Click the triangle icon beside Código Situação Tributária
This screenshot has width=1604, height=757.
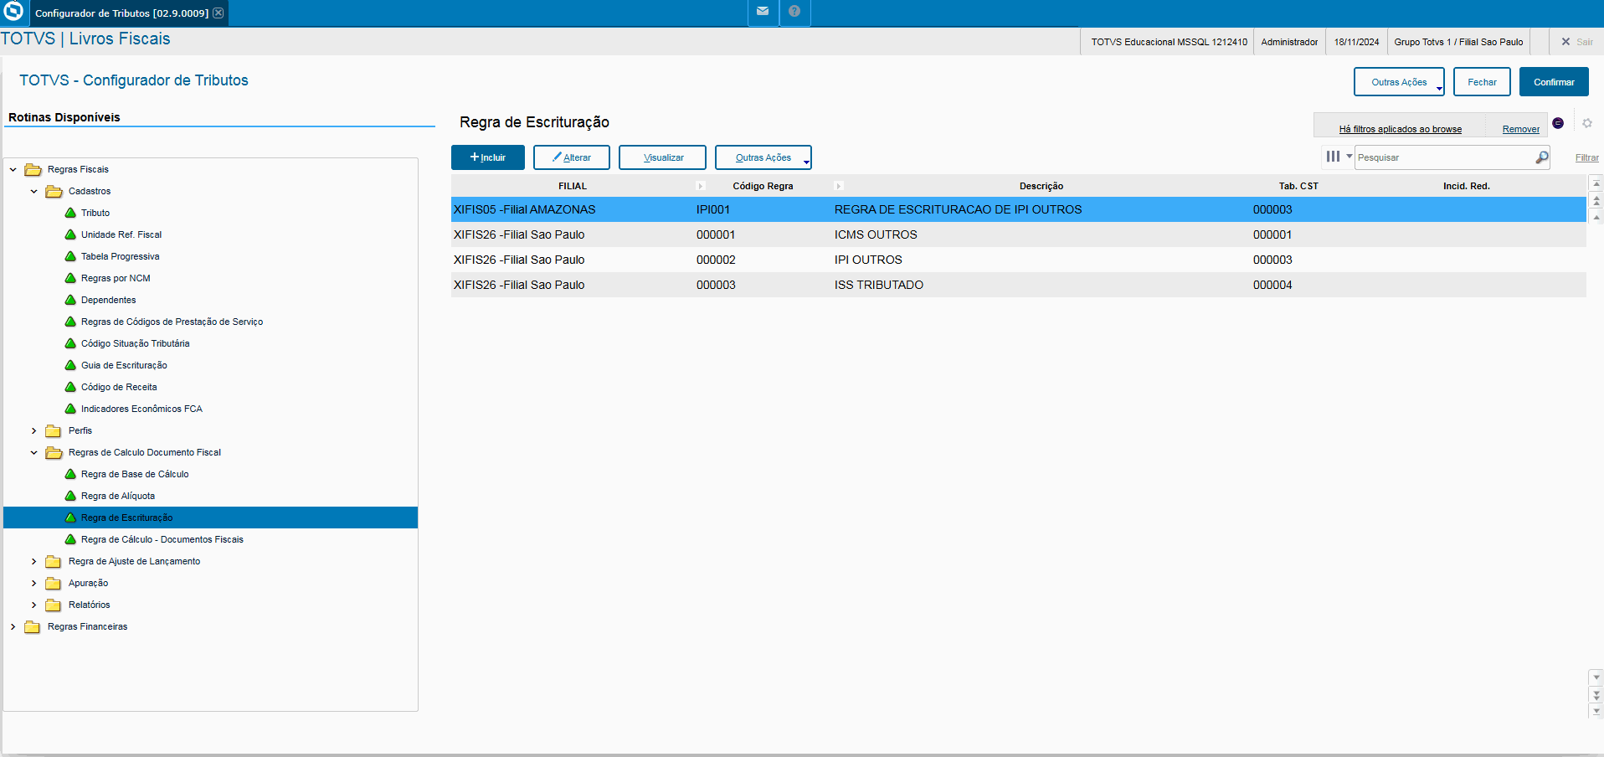70,343
